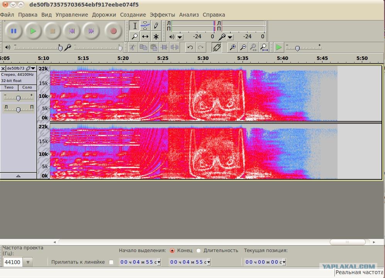
Task: Click the Fit Selection zoom icon
Action: pos(253,47)
